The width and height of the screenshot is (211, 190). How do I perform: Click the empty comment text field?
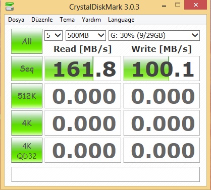click(105, 174)
